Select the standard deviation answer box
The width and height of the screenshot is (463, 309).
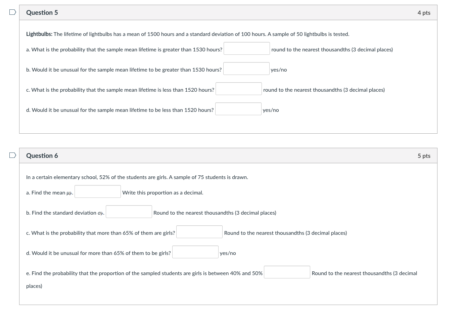[129, 212]
